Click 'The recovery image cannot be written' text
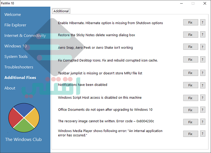Viewport: 211px width, 153px height. [106, 121]
